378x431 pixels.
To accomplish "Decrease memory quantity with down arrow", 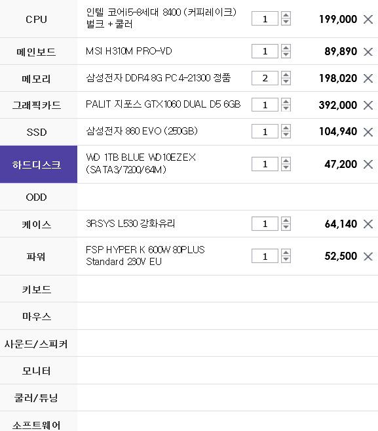I will (286, 81).
